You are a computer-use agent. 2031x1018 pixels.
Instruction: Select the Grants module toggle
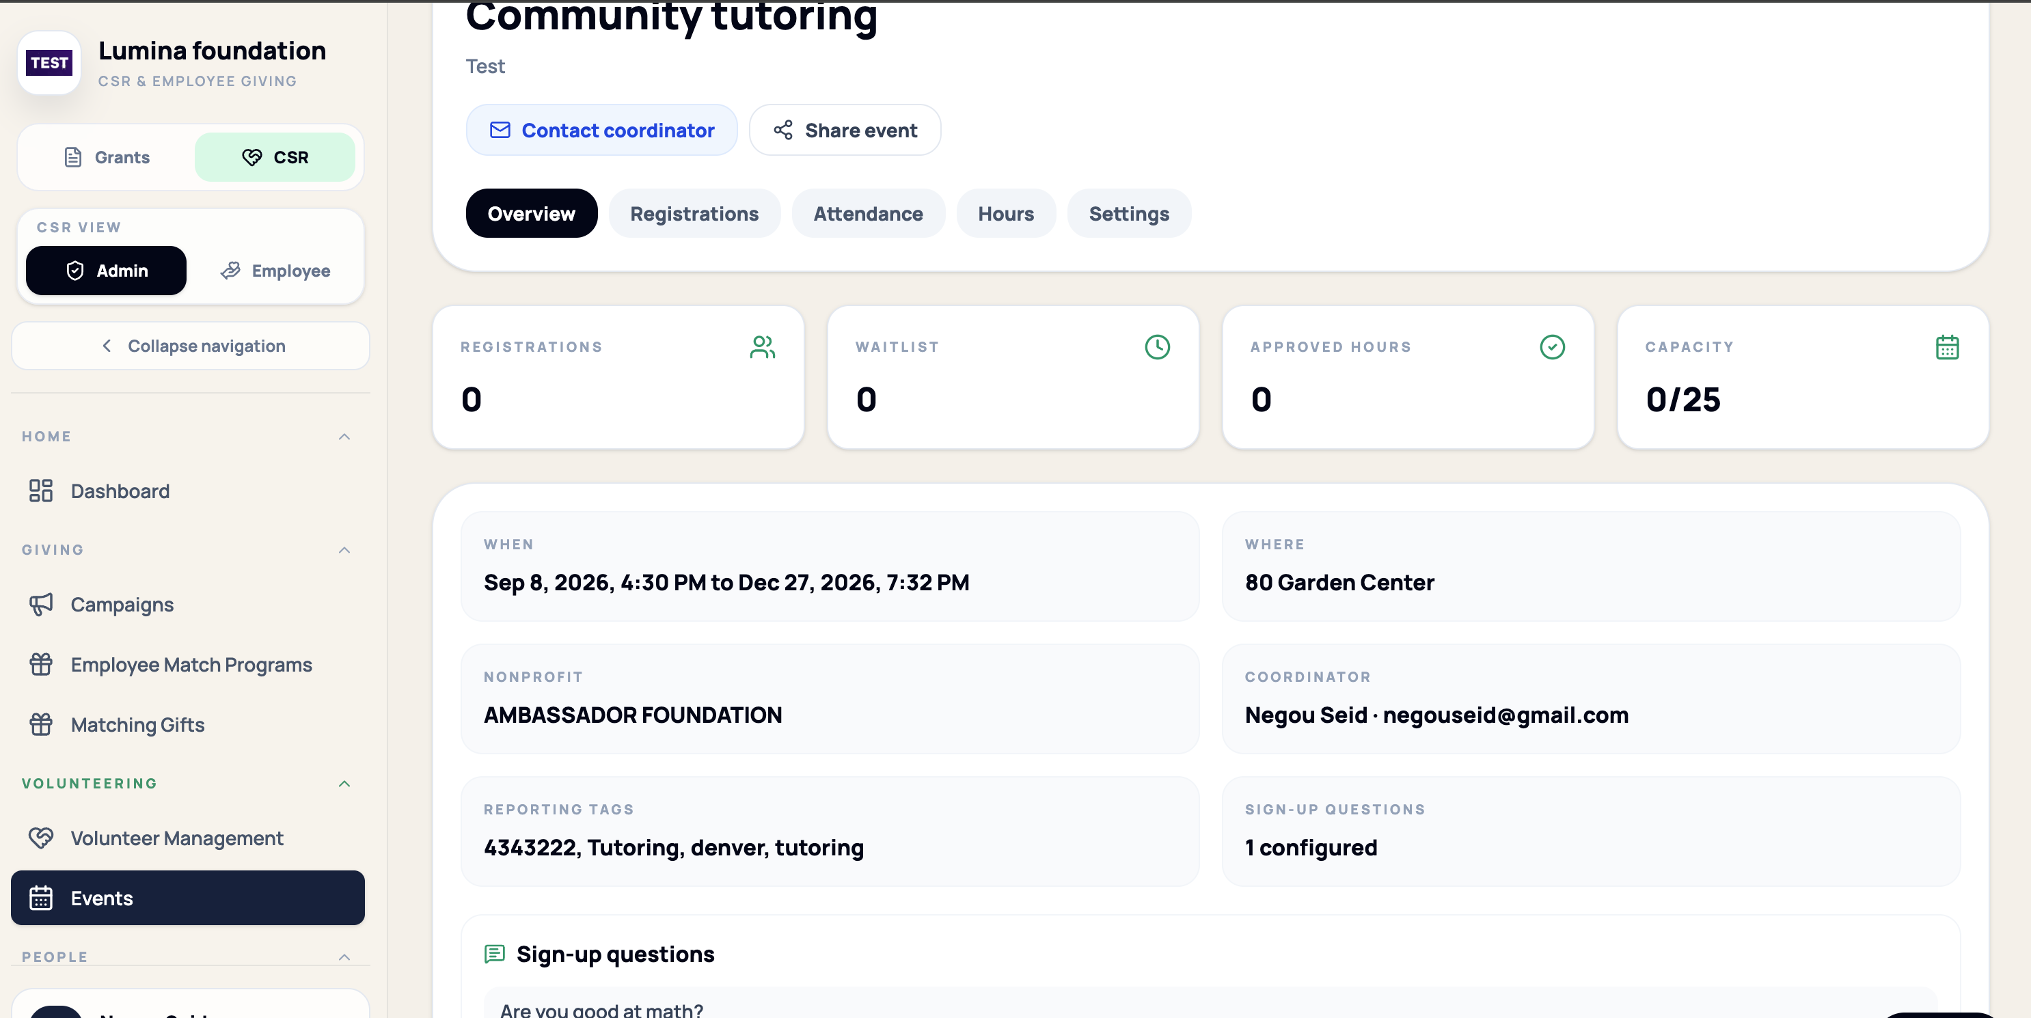(x=107, y=157)
